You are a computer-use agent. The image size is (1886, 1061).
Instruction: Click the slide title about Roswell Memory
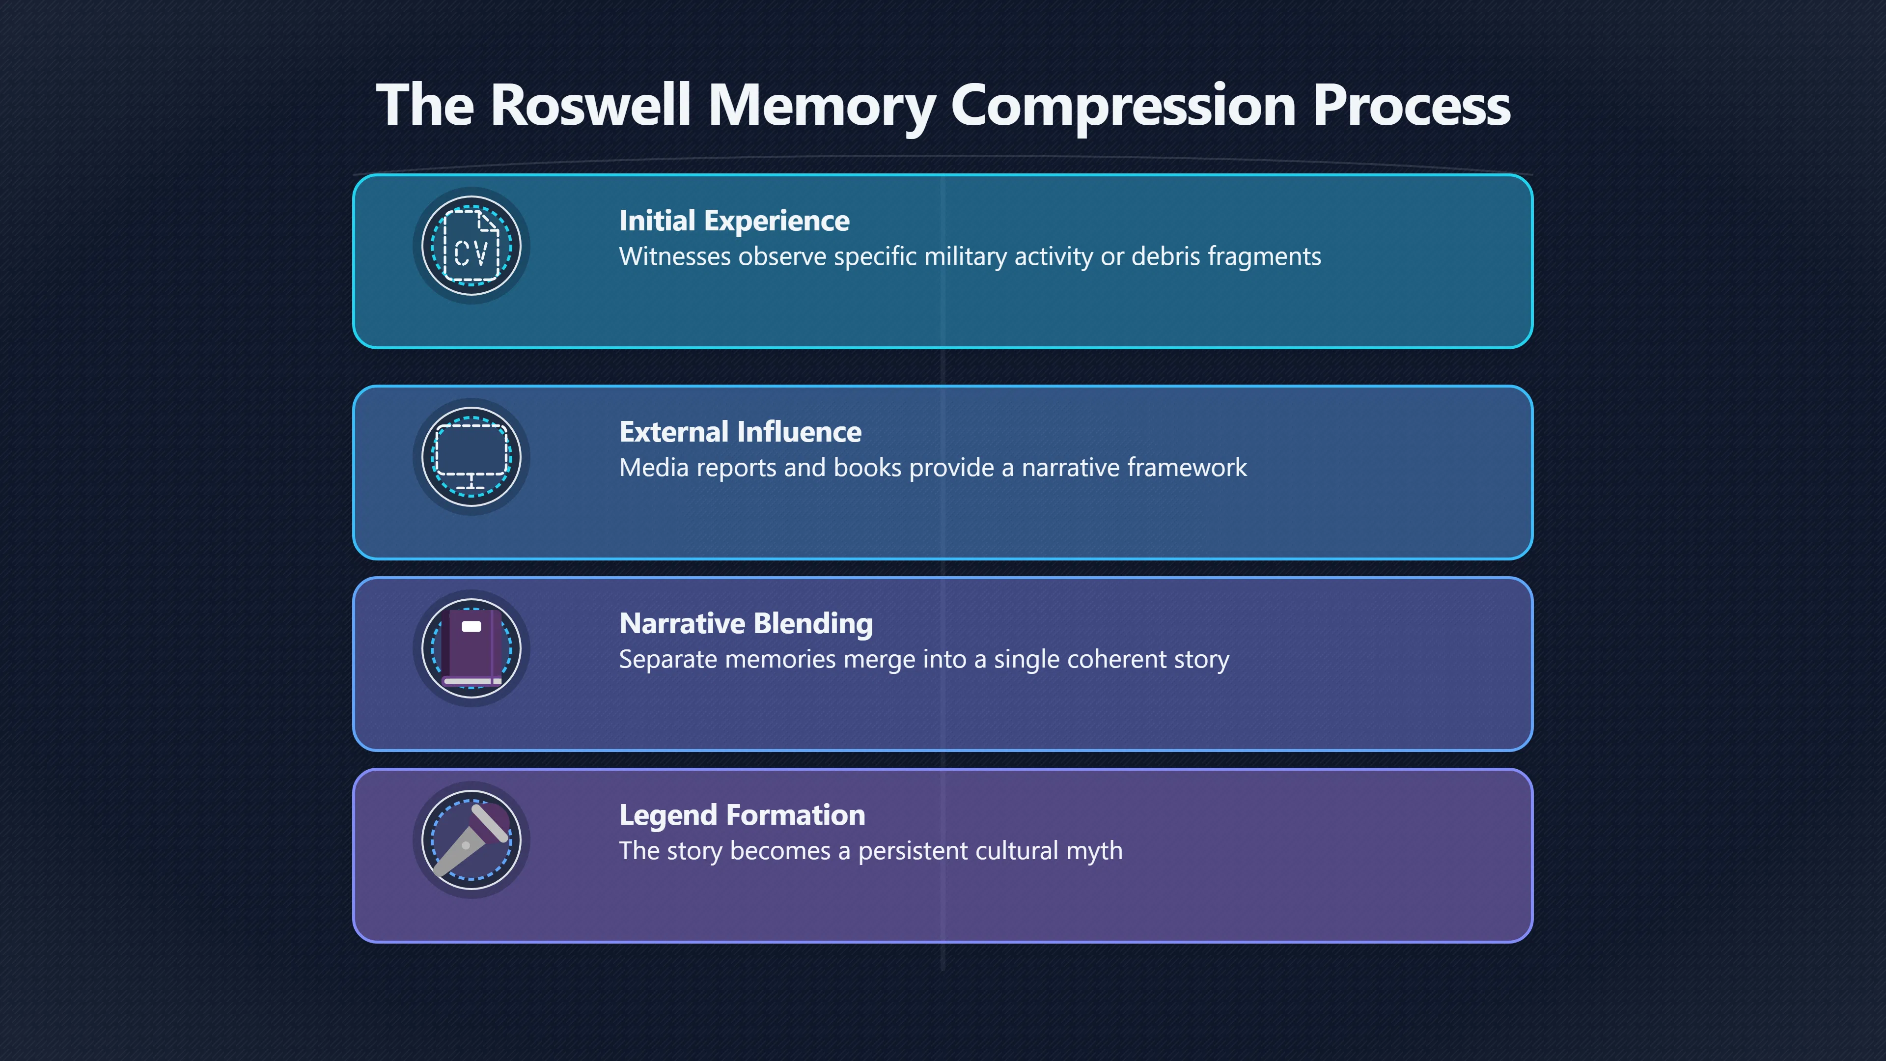[x=943, y=106]
